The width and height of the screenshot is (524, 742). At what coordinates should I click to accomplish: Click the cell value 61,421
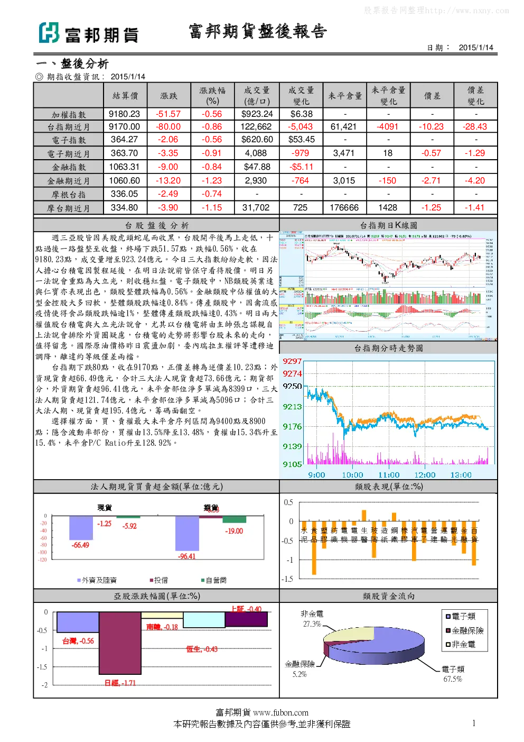click(344, 126)
